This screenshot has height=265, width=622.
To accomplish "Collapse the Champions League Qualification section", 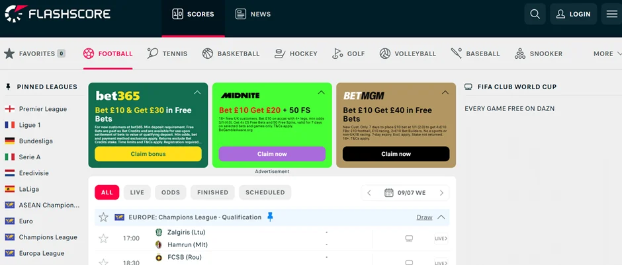I will [x=441, y=217].
